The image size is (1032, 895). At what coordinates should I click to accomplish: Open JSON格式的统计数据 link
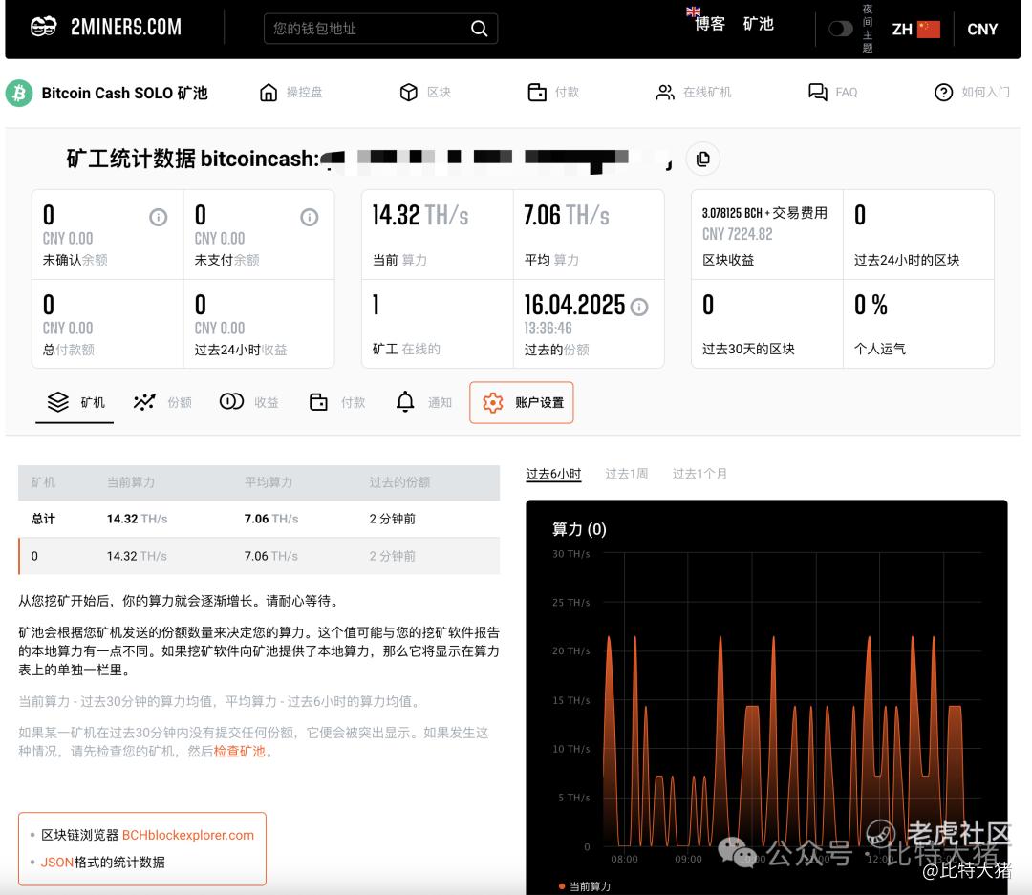click(x=102, y=863)
